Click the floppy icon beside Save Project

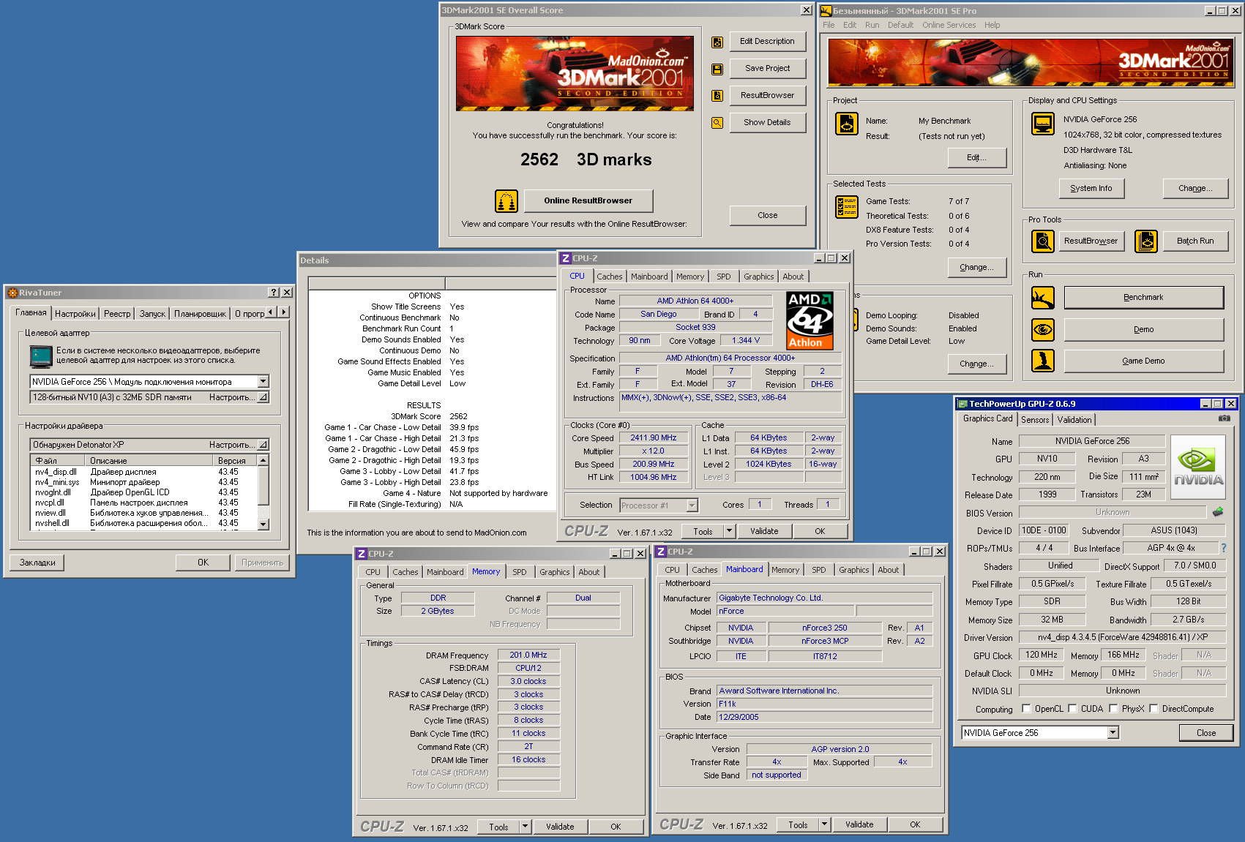717,69
